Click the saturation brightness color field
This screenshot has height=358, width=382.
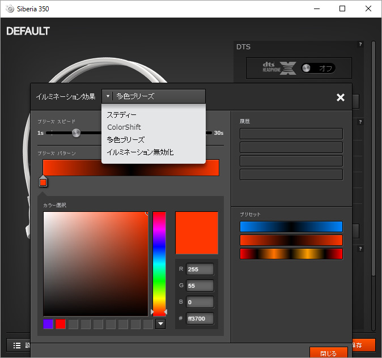click(x=95, y=264)
